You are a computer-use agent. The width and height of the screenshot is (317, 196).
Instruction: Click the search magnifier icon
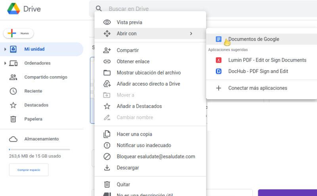(99, 9)
